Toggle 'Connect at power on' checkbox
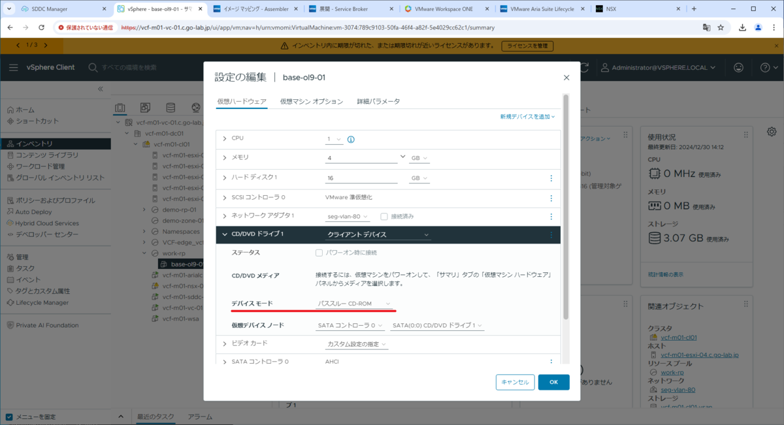The width and height of the screenshot is (784, 425). click(x=319, y=253)
